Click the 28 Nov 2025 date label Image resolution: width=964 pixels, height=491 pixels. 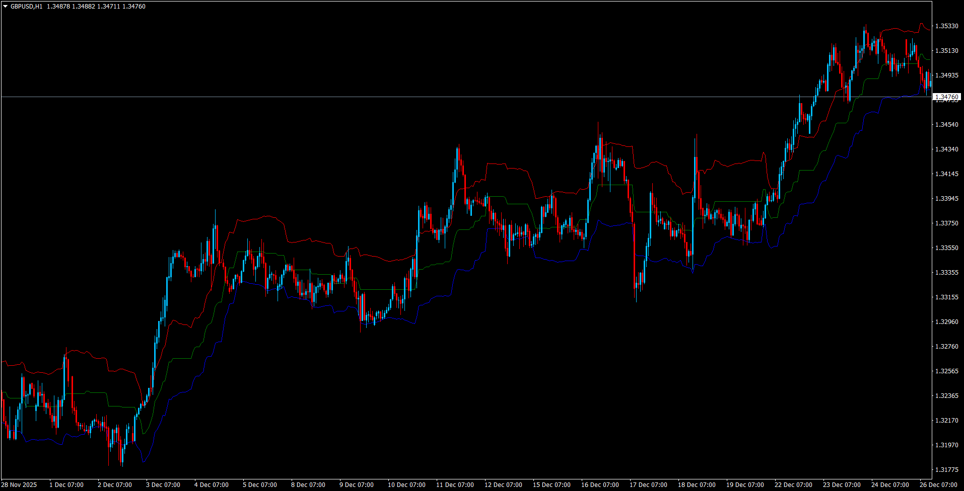click(x=19, y=485)
